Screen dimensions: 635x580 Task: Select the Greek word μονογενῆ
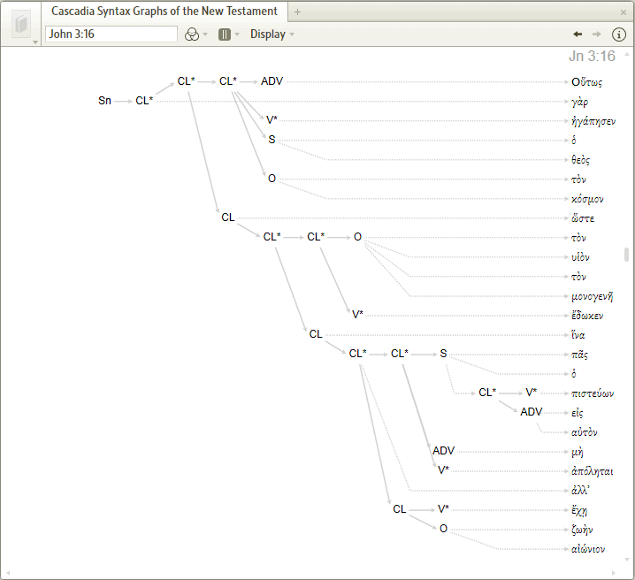pos(592,296)
